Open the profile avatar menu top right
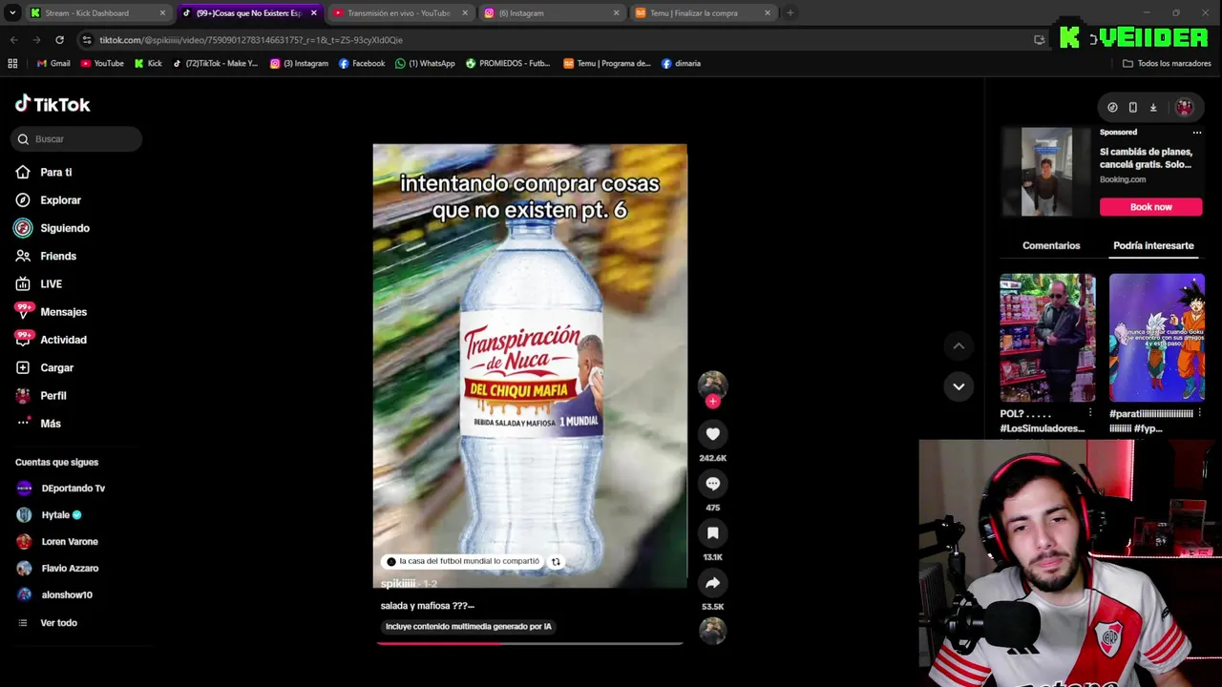 click(x=1184, y=108)
